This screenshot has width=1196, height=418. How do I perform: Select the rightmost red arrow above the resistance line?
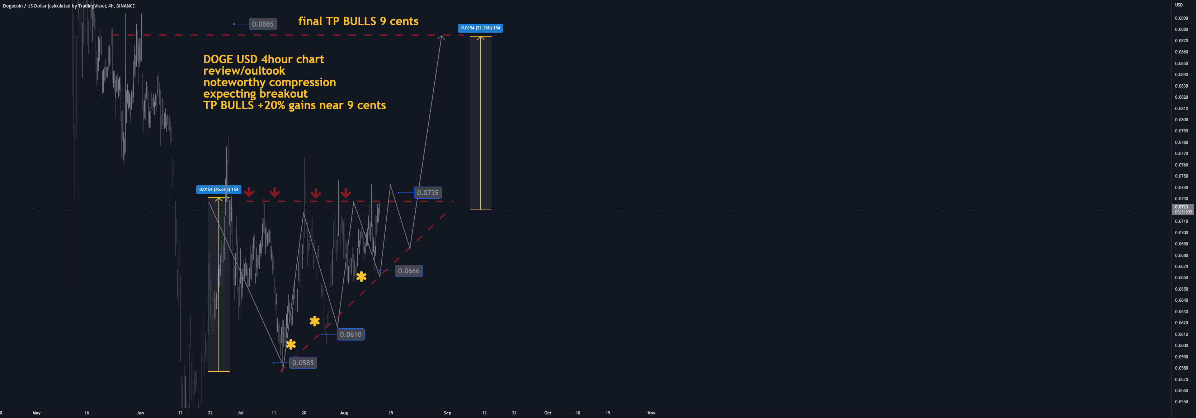point(346,193)
